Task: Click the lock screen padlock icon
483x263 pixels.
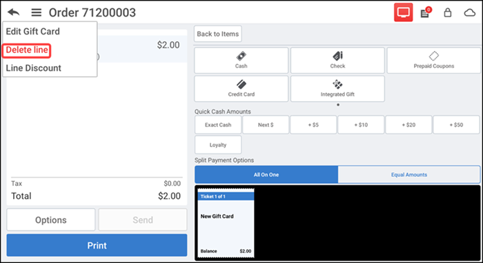Action: pyautogui.click(x=447, y=12)
